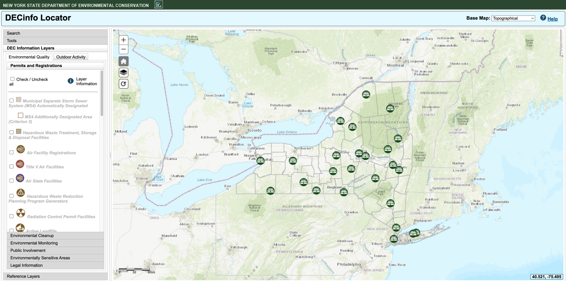Screen dimensions: 566x281
Task: Expand the Public Involvement section
Action: coord(55,251)
